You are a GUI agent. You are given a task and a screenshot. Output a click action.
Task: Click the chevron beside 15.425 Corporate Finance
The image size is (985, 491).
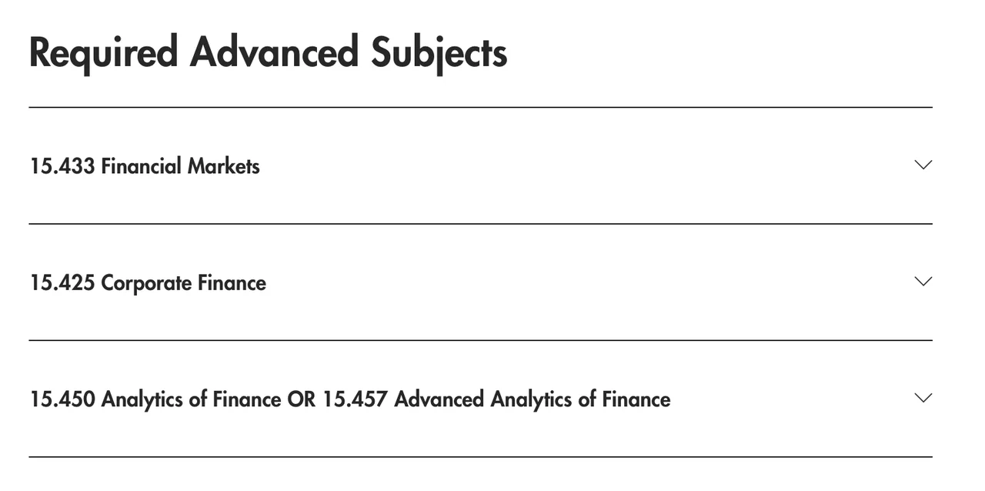[923, 282]
